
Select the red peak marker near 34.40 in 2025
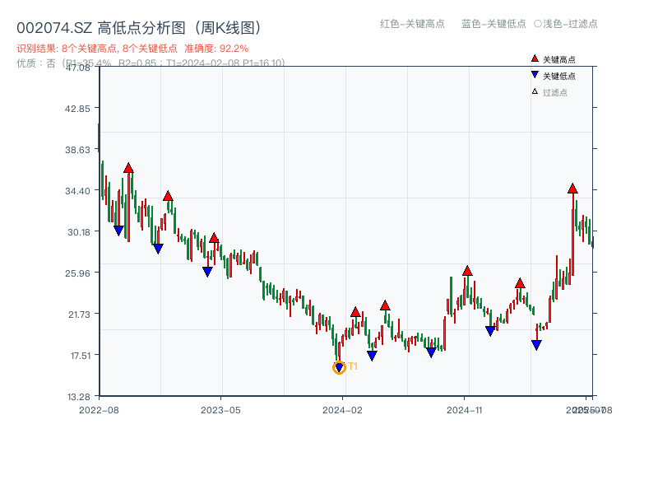click(x=572, y=189)
